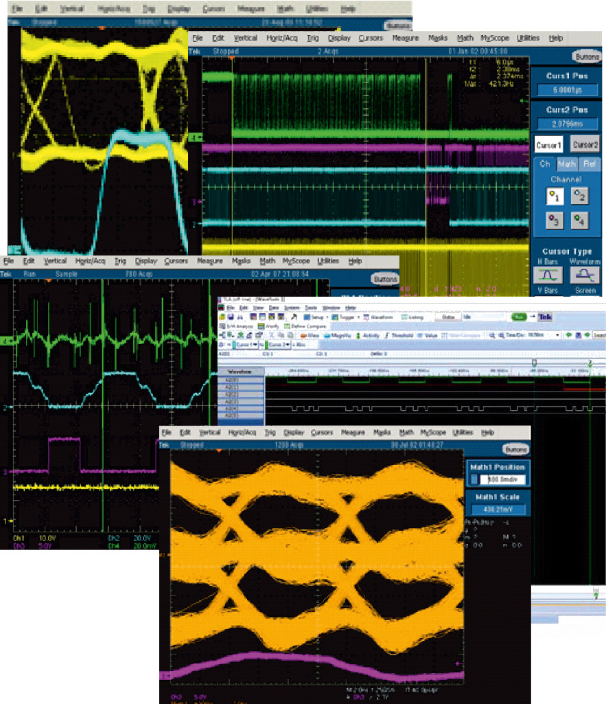Viewport: 606px width, 704px height.
Task: Click the Curs1 Pos value field
Action: pyautogui.click(x=568, y=90)
